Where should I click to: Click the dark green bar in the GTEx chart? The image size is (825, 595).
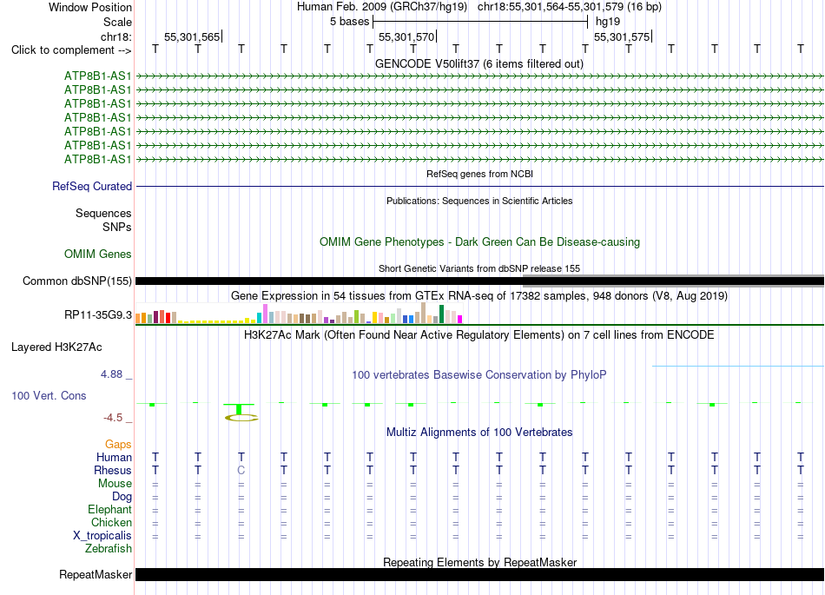441,314
